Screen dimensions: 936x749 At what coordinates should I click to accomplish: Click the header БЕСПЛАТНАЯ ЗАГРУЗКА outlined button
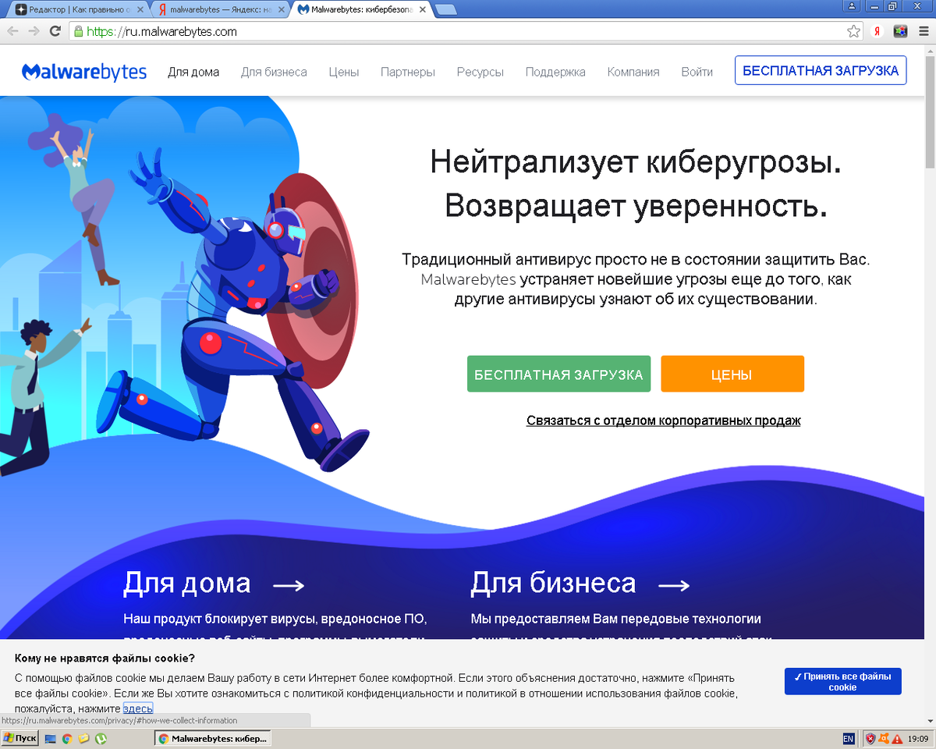[x=821, y=70]
